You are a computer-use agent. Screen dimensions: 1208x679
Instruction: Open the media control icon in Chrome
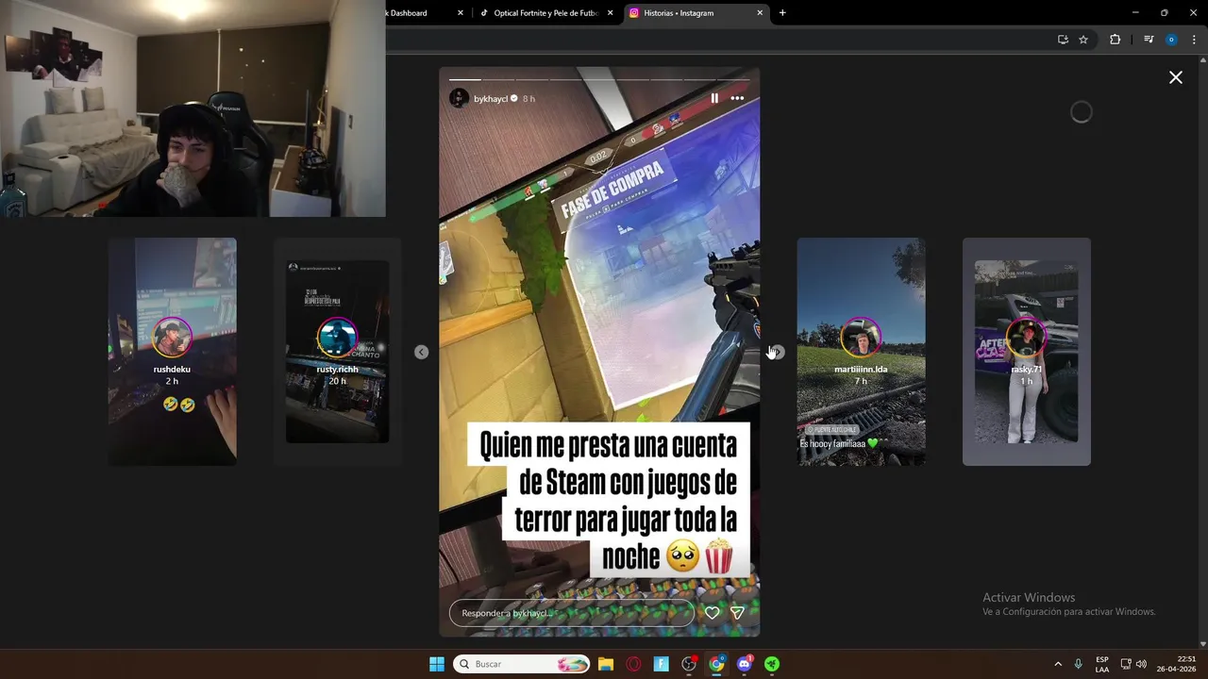(x=1149, y=40)
